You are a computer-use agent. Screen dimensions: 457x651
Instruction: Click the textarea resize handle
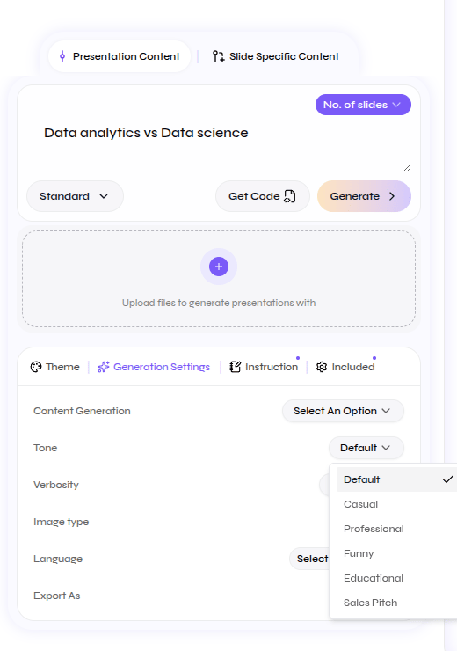point(408,168)
